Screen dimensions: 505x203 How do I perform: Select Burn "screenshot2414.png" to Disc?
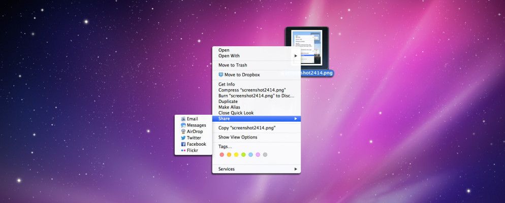click(257, 96)
